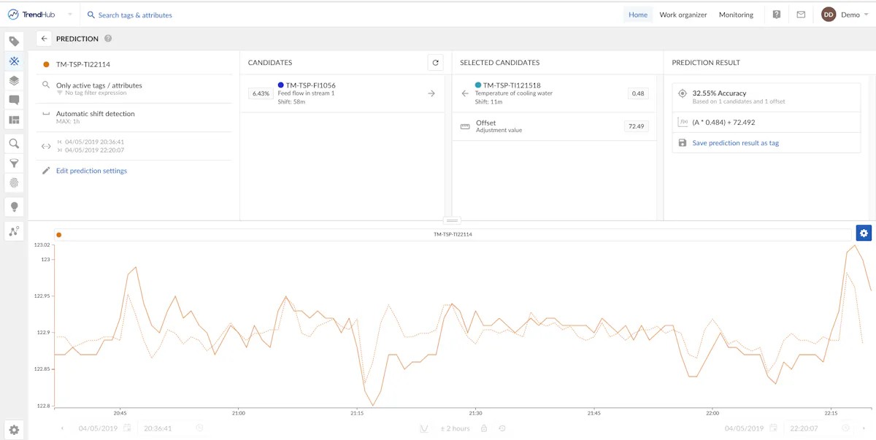Go back with the Prediction arrow button
876x440 pixels.
(44, 39)
